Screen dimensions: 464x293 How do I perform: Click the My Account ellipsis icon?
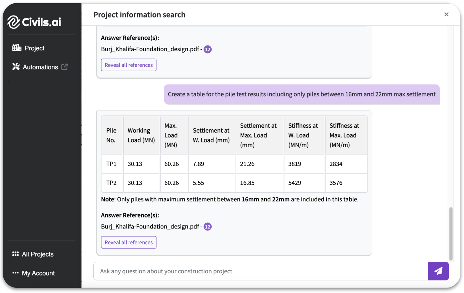tap(16, 273)
